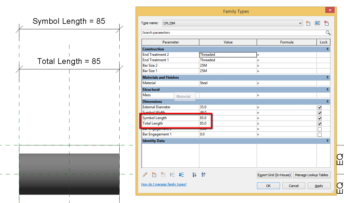This screenshot has height=203, width=344.
Task: Click the Export Grid (In-House) button
Action: coord(274,175)
